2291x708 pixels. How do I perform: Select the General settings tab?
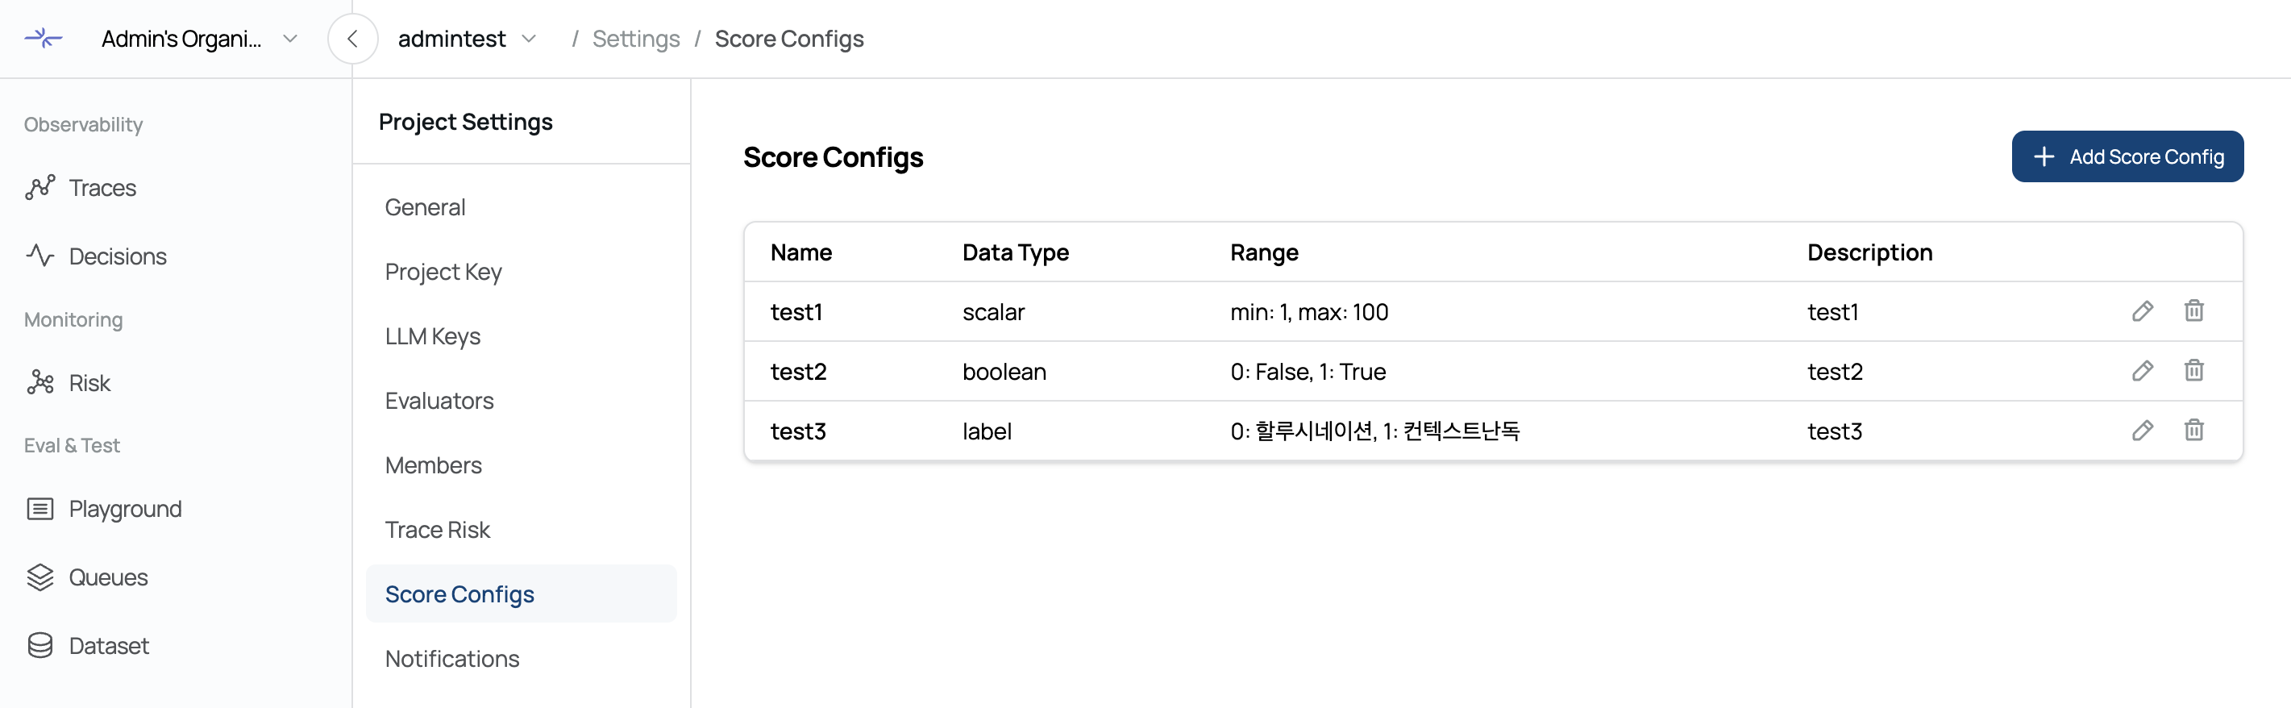pos(425,207)
